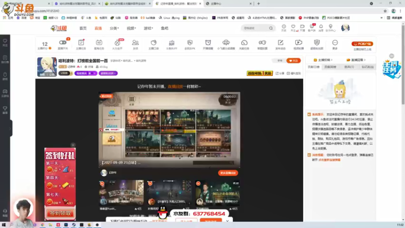Image resolution: width=405 pixels, height=228 pixels.
Task: Click the Windows Start button
Action: pos(4,225)
